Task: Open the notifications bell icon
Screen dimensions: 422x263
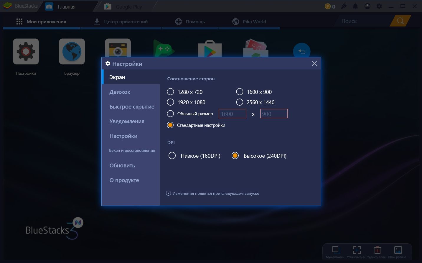Action: coord(355,6)
